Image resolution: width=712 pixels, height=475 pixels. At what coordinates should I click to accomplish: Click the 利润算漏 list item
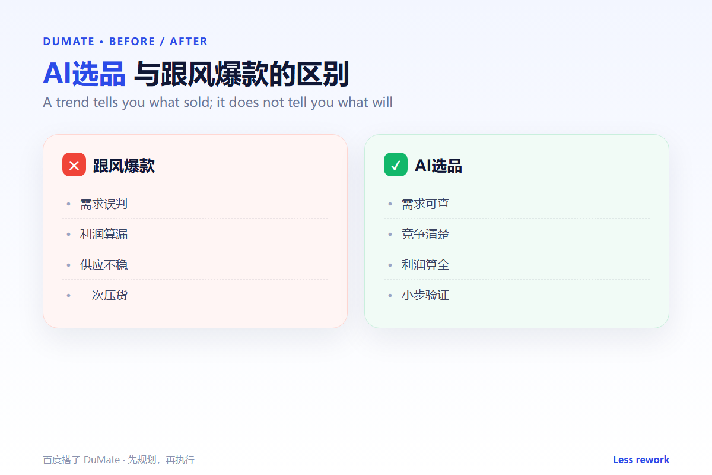click(195, 234)
